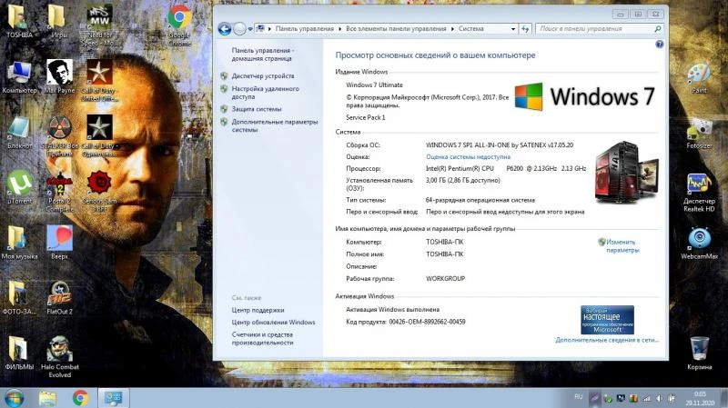Click the Back navigation arrow
The image size is (728, 408).
[x=225, y=29]
